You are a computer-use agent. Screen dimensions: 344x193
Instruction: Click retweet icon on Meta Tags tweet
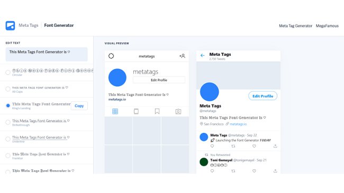point(233,146)
